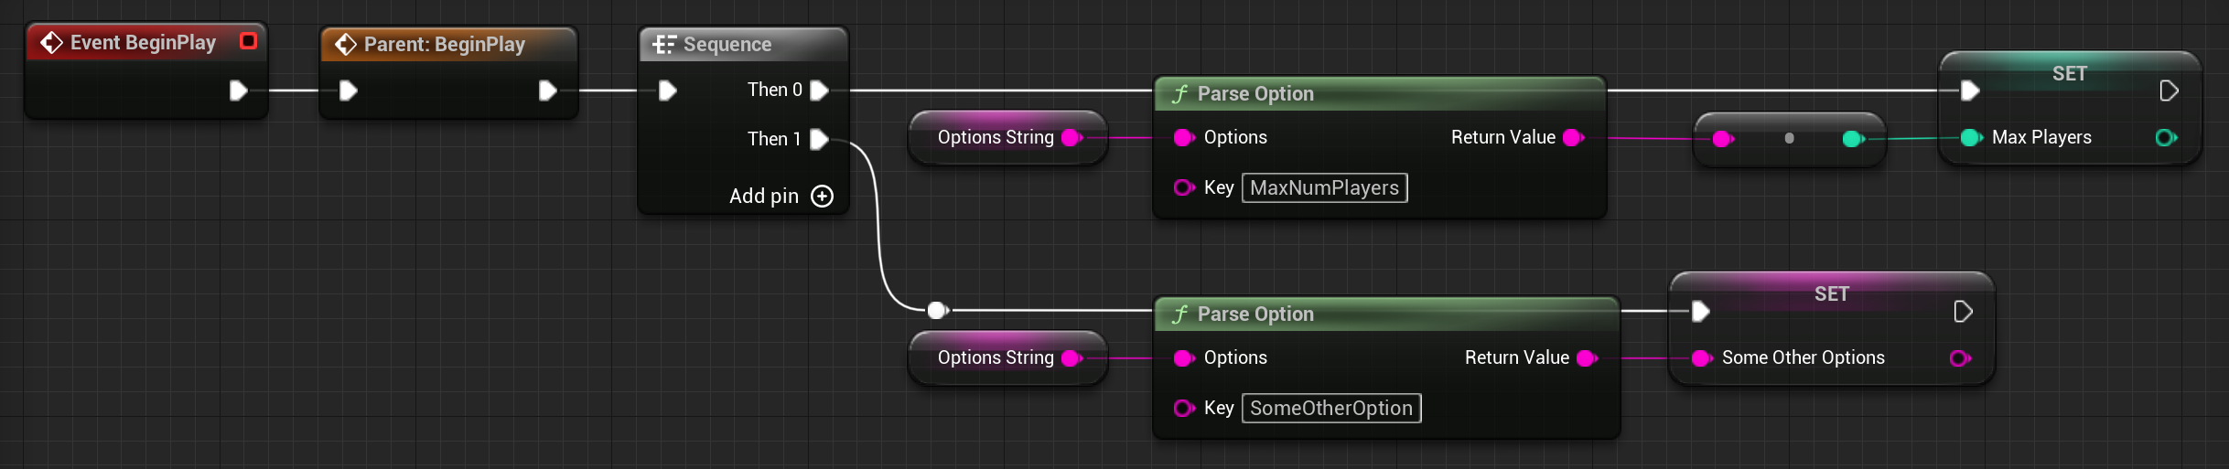Click the string-to-int conversion node's green output pin

[x=1853, y=139]
